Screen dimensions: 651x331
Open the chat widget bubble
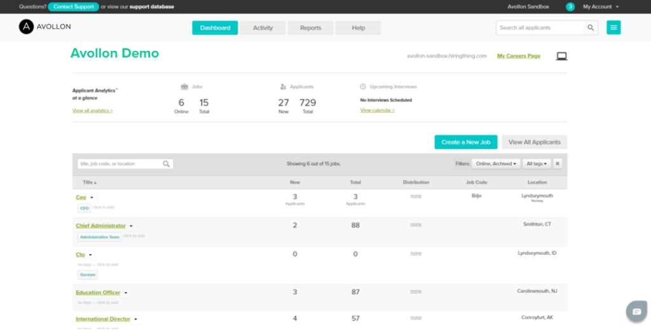click(636, 311)
